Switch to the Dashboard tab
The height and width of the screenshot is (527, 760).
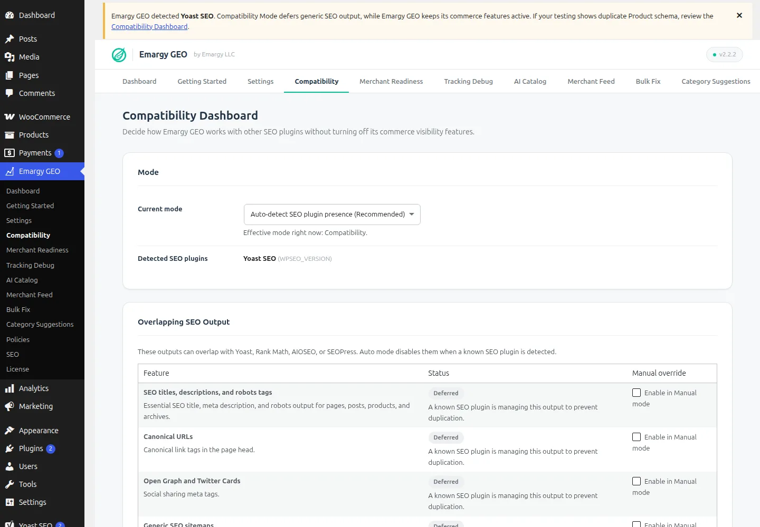(139, 81)
